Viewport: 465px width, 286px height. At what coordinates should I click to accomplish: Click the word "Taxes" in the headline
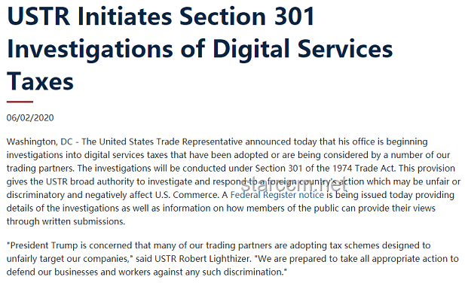[40, 81]
